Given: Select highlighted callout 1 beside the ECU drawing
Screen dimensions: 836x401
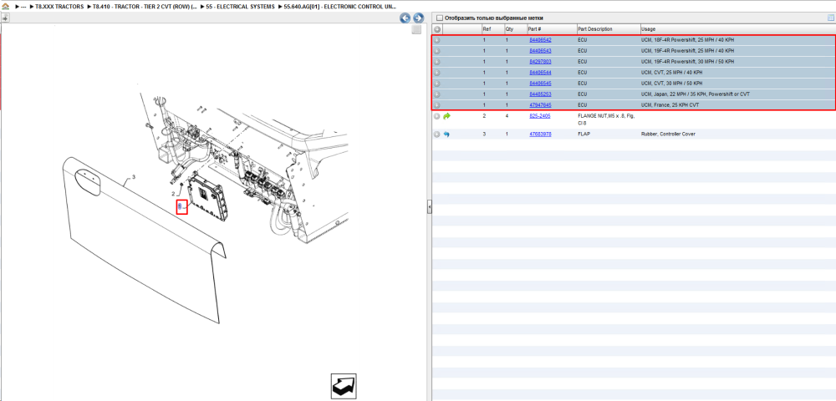Looking at the screenshot, I should pyautogui.click(x=180, y=206).
